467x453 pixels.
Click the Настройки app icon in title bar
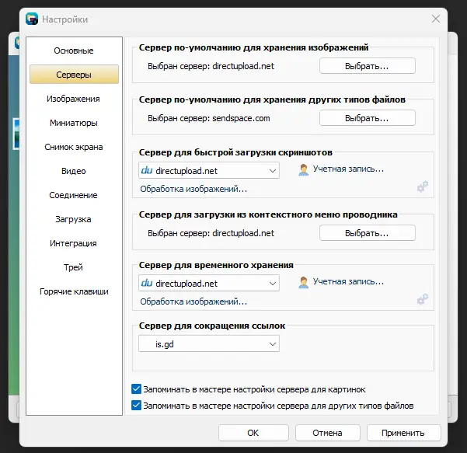point(32,19)
